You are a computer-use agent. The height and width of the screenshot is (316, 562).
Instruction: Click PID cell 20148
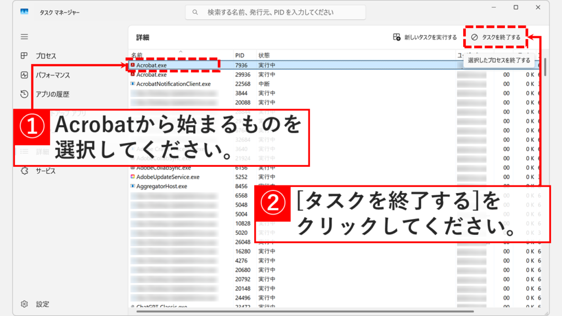click(243, 289)
